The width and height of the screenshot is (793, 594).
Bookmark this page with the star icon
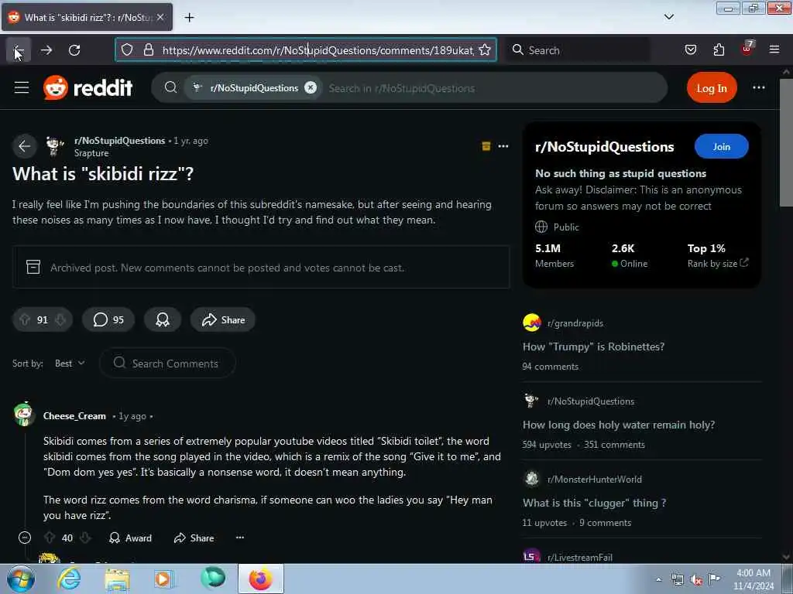tap(485, 50)
